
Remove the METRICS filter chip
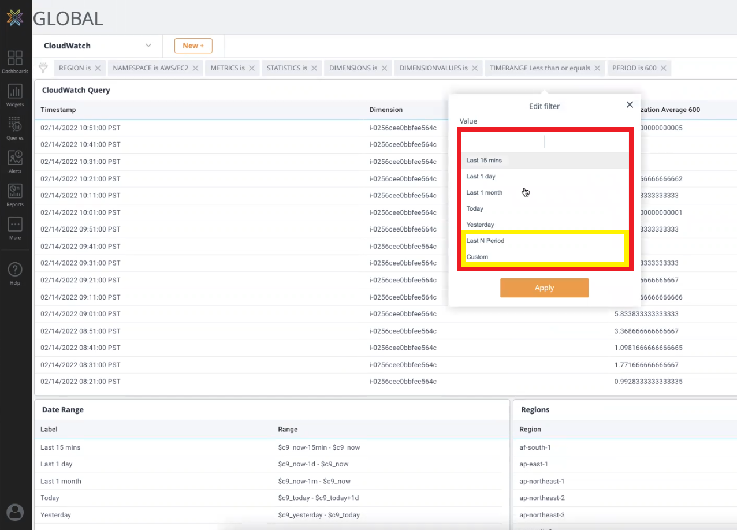pyautogui.click(x=252, y=68)
